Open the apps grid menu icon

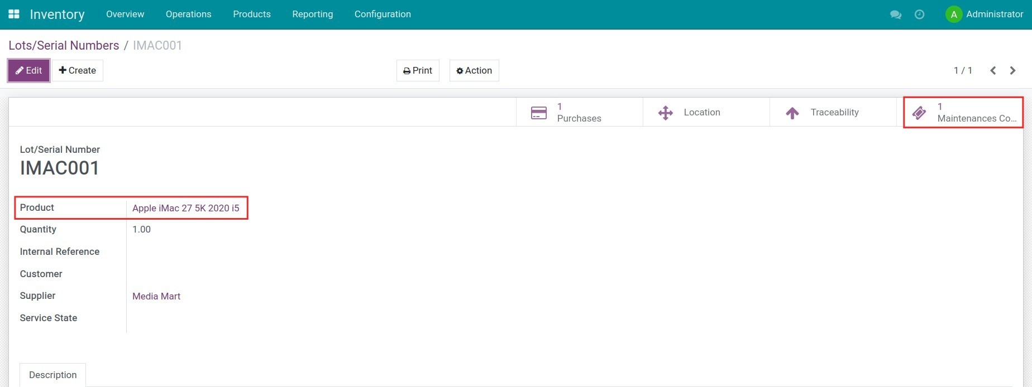coord(14,14)
